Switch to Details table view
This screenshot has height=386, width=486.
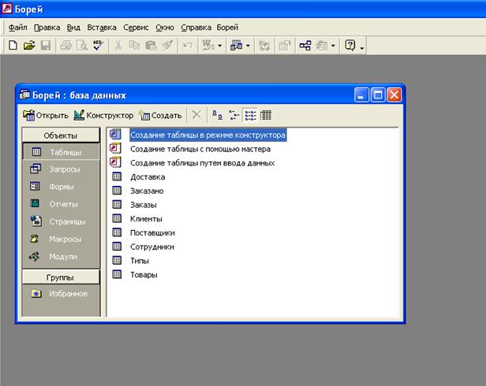point(266,115)
